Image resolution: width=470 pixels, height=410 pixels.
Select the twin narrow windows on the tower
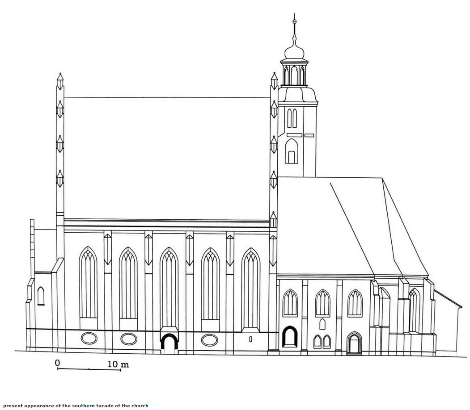[x=292, y=118]
